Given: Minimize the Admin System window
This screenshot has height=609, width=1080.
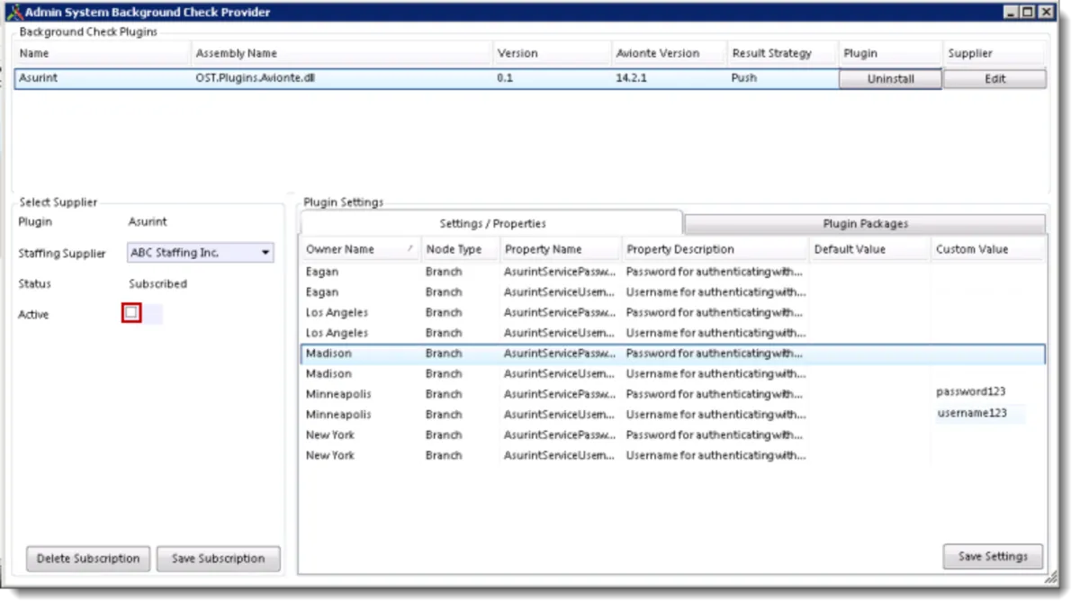Looking at the screenshot, I should coord(1012,13).
